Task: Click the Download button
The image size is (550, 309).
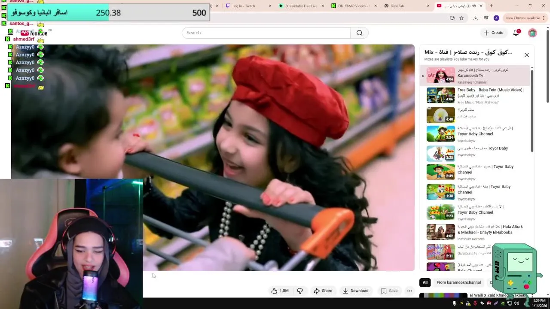Action: (355, 291)
